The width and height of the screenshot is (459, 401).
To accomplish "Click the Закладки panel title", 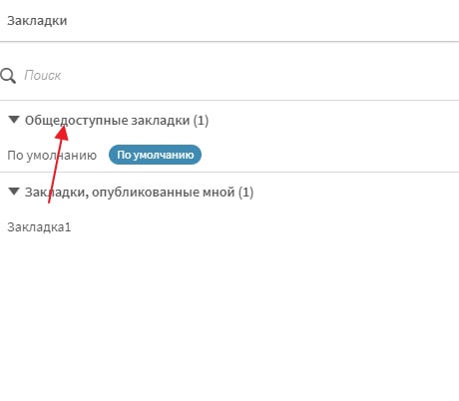I will coord(37,21).
